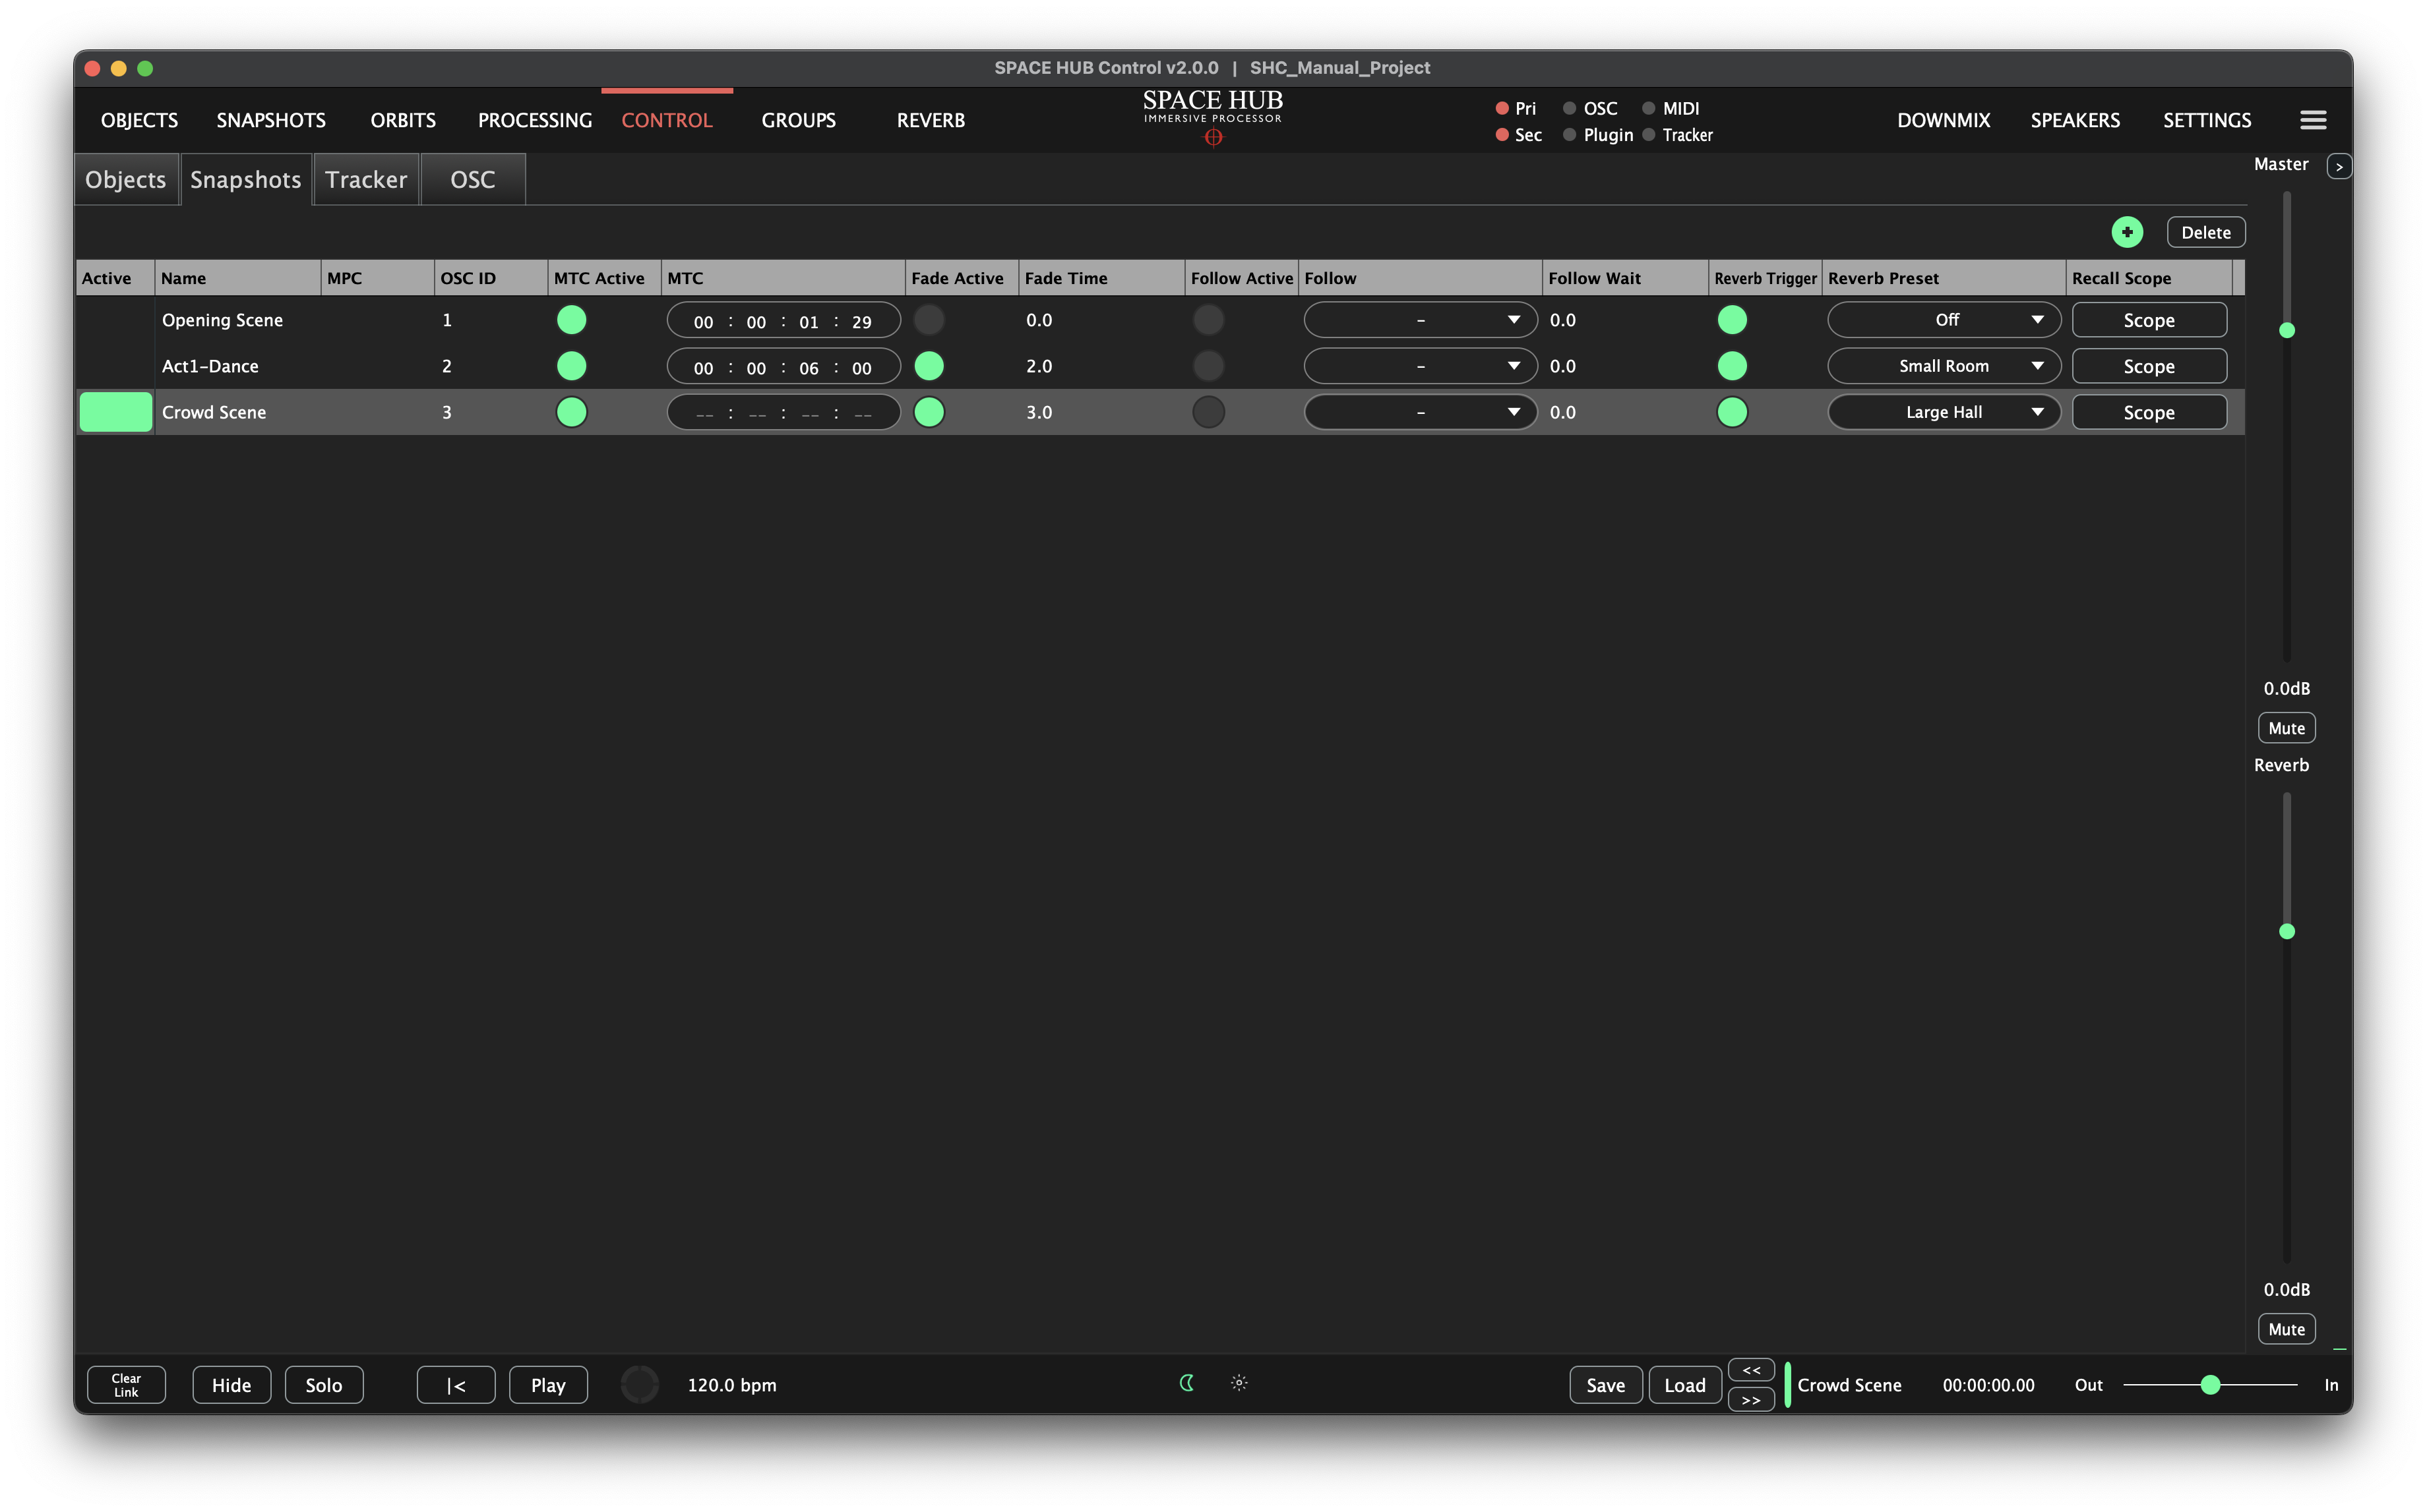This screenshot has height=1512, width=2427.
Task: Adjust the Out crossfade slider
Action: pyautogui.click(x=2211, y=1384)
